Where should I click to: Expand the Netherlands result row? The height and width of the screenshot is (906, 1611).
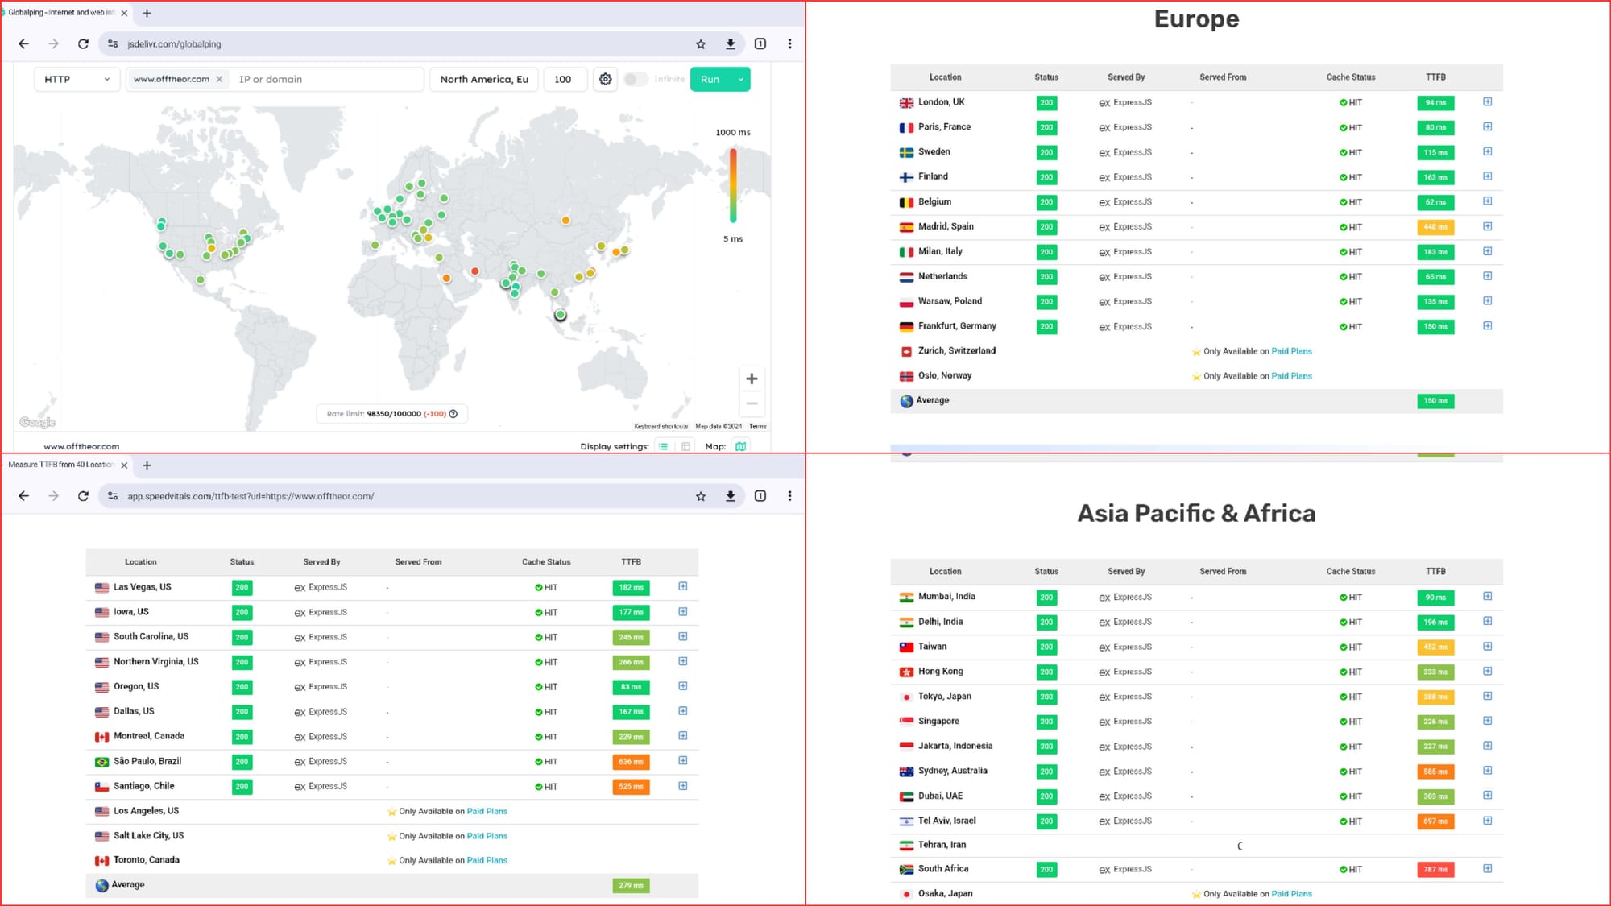tap(1488, 275)
